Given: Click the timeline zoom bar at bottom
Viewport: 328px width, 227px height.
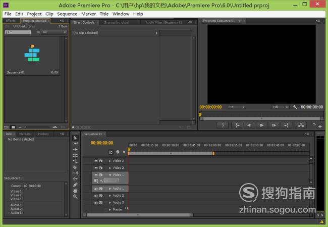Looking at the screenshot, I should pyautogui.click(x=138, y=215).
